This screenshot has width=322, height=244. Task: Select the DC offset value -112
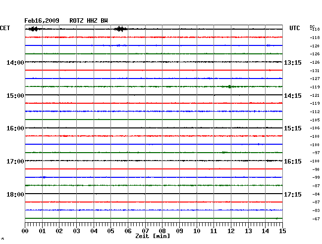click(315, 112)
